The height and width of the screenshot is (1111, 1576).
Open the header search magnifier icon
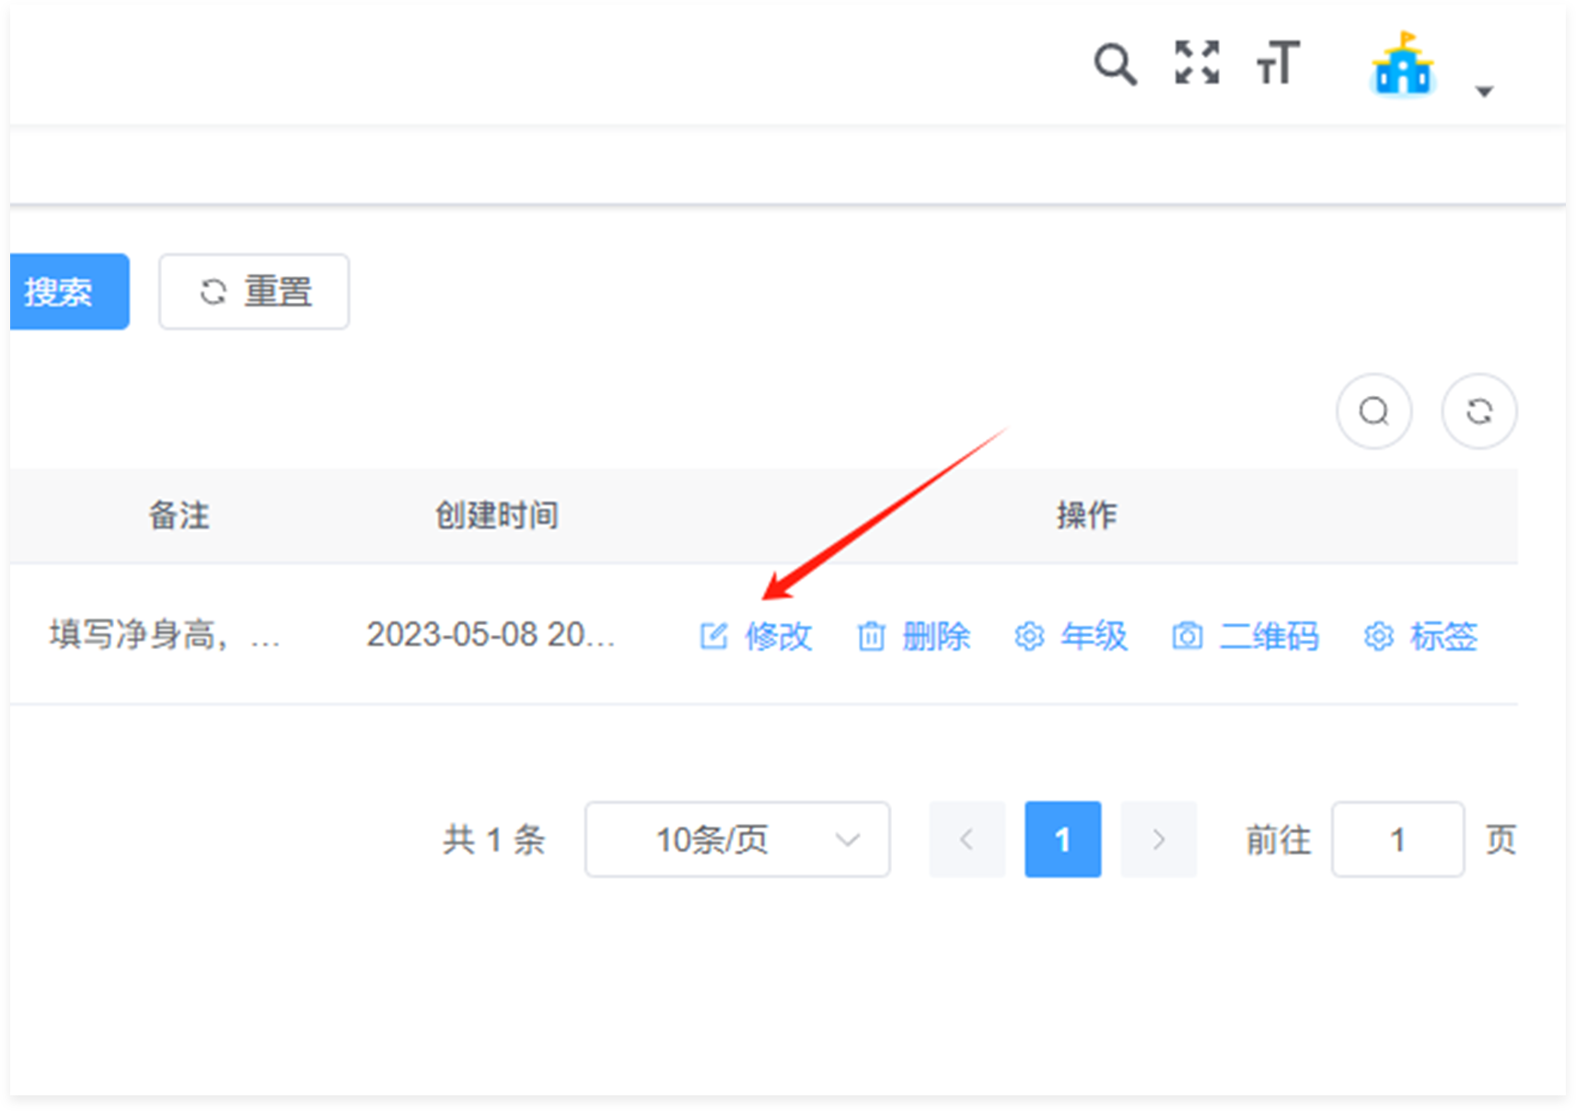point(1115,64)
